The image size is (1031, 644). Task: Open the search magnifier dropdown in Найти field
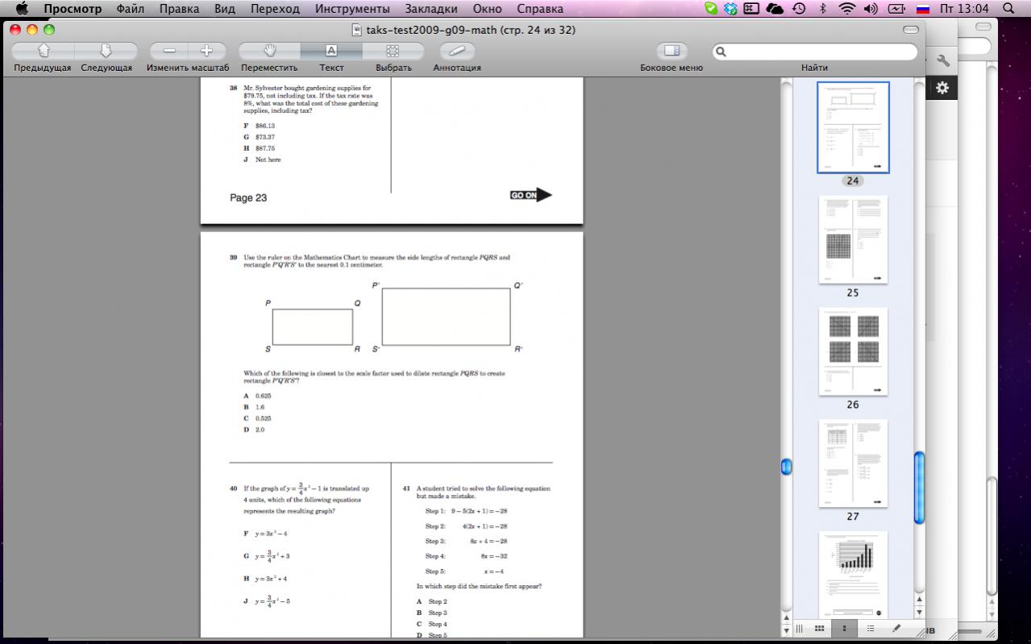click(x=721, y=52)
